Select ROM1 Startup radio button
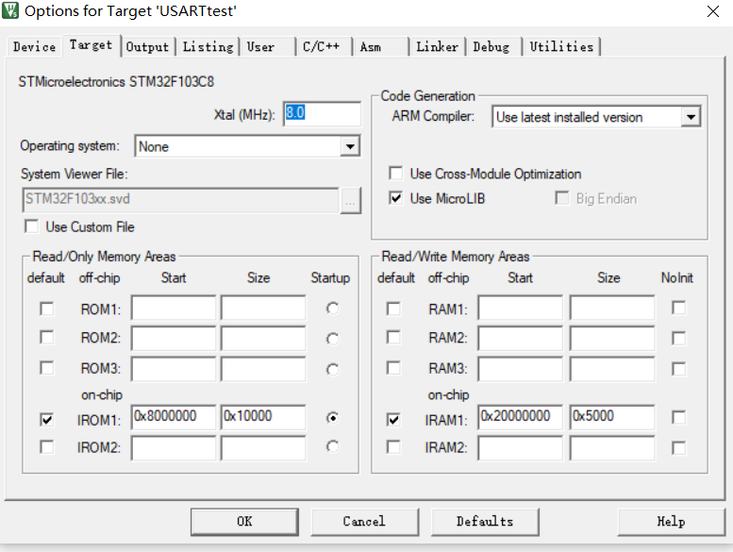Viewport: 733px width, 552px height. coord(332,309)
